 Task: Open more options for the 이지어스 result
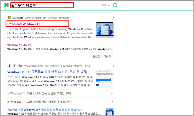[x=113, y=66]
